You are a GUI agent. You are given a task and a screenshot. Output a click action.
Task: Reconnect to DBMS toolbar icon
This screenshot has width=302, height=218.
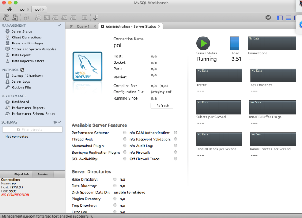coord(96,18)
